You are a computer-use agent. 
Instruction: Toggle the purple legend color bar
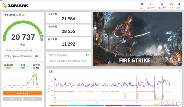132,105
